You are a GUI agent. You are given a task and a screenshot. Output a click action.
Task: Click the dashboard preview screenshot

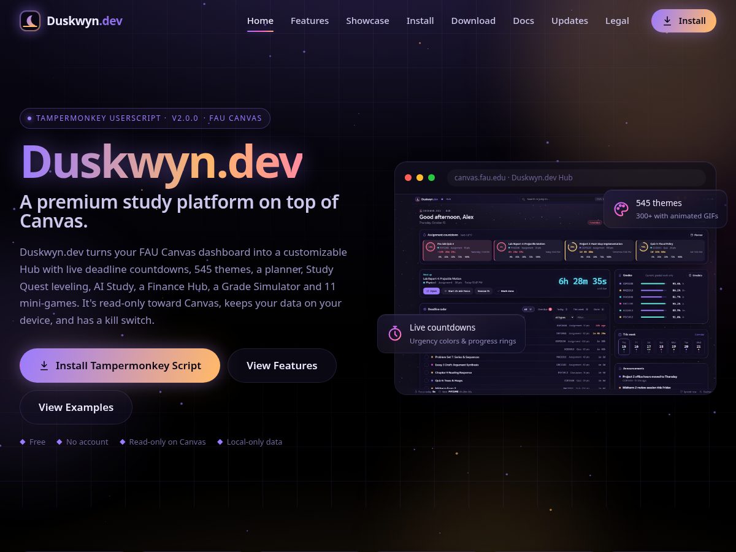pyautogui.click(x=555, y=294)
